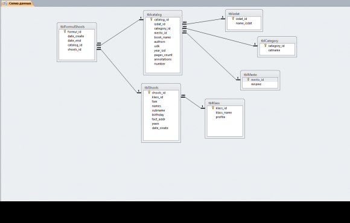Click the key icon beside formul_id
The width and height of the screenshot is (350, 223).
[65, 32]
